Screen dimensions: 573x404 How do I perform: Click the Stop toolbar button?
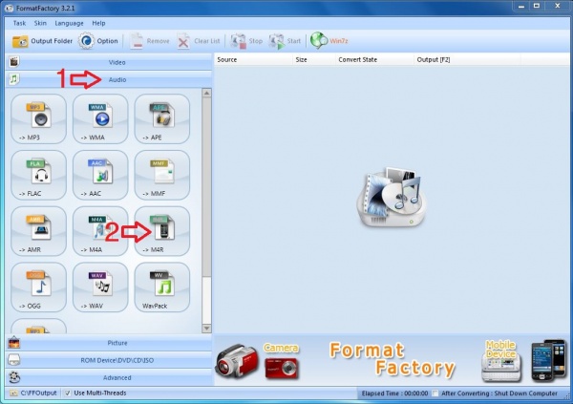click(246, 41)
